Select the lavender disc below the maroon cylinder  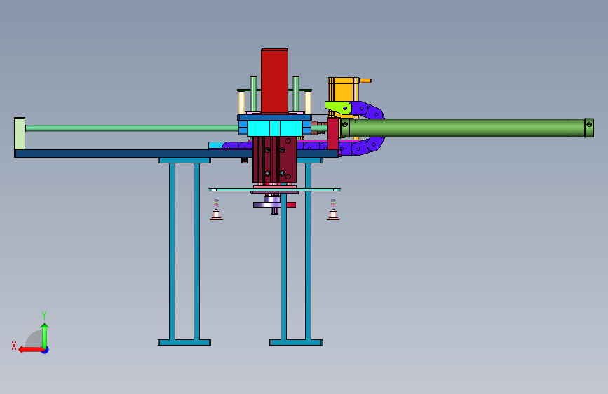tap(267, 205)
